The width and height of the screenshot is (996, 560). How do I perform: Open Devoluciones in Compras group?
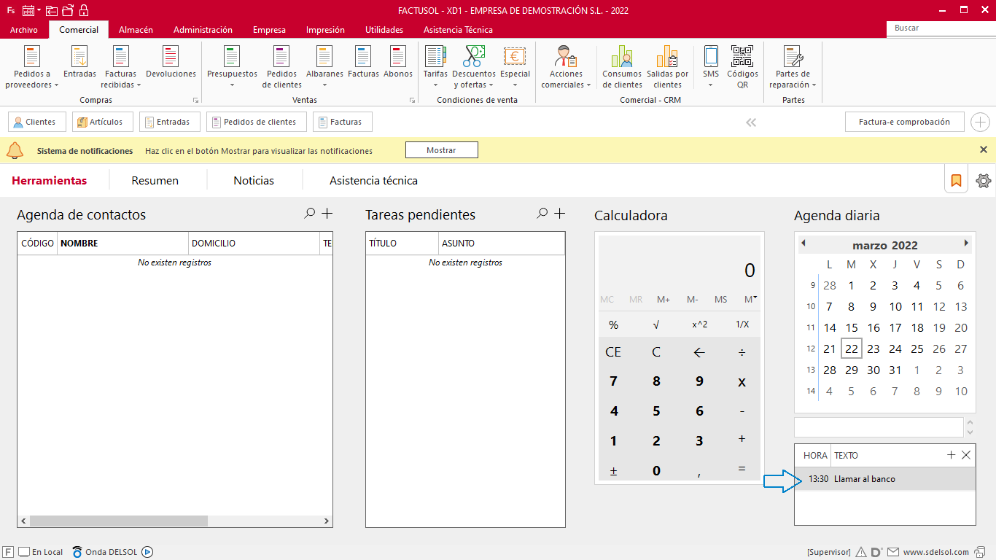pos(171,62)
